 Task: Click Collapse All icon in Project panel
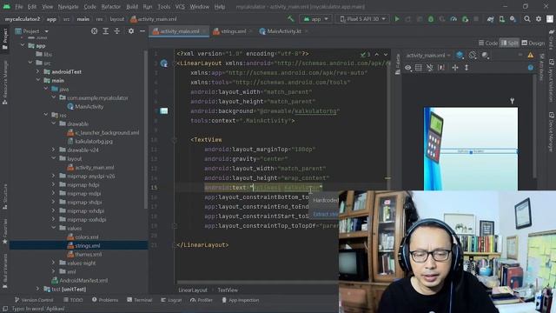point(117,31)
